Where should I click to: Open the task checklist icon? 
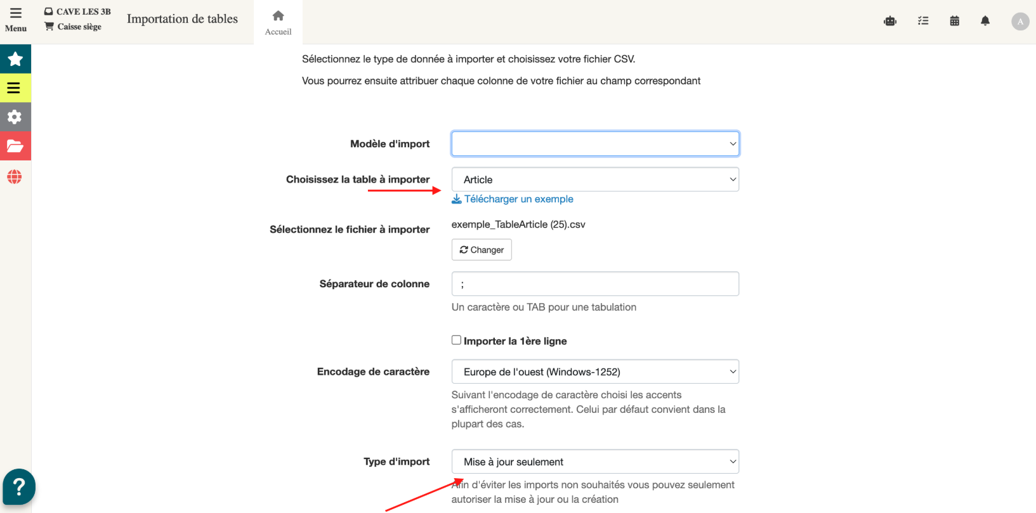[x=923, y=22]
